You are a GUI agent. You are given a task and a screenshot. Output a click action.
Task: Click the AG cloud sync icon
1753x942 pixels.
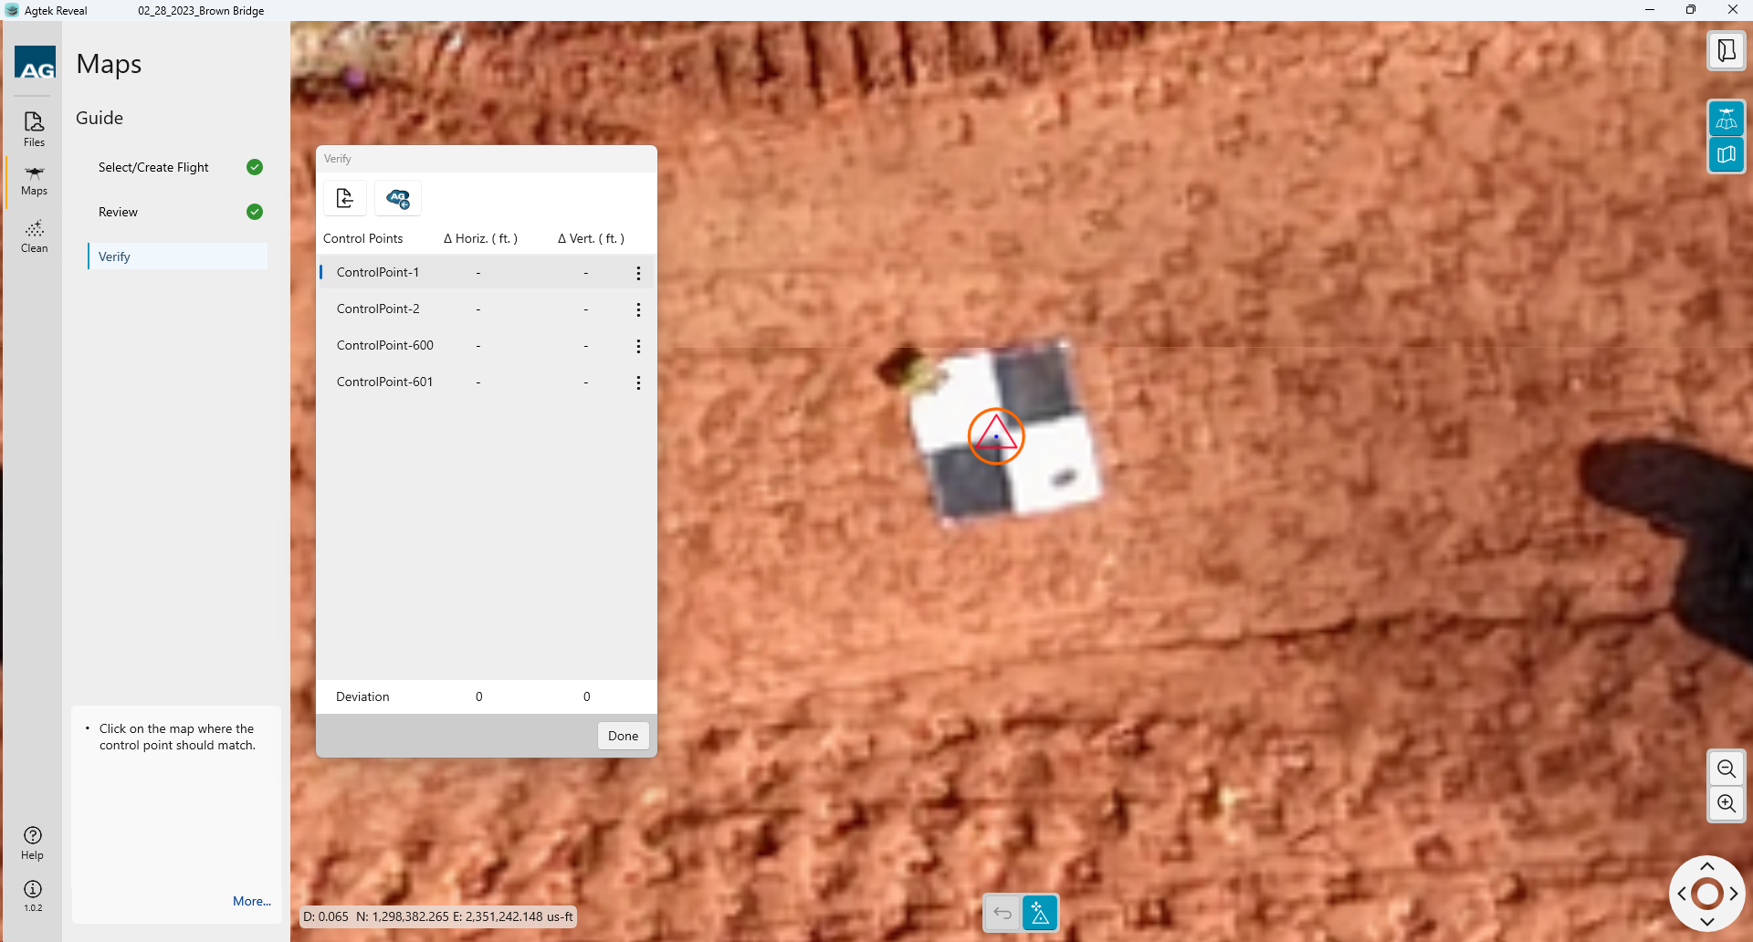point(398,198)
